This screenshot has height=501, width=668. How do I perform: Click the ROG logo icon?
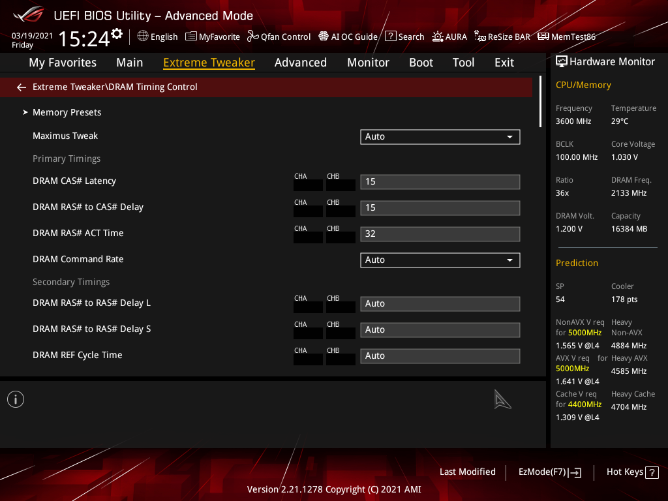coord(28,14)
